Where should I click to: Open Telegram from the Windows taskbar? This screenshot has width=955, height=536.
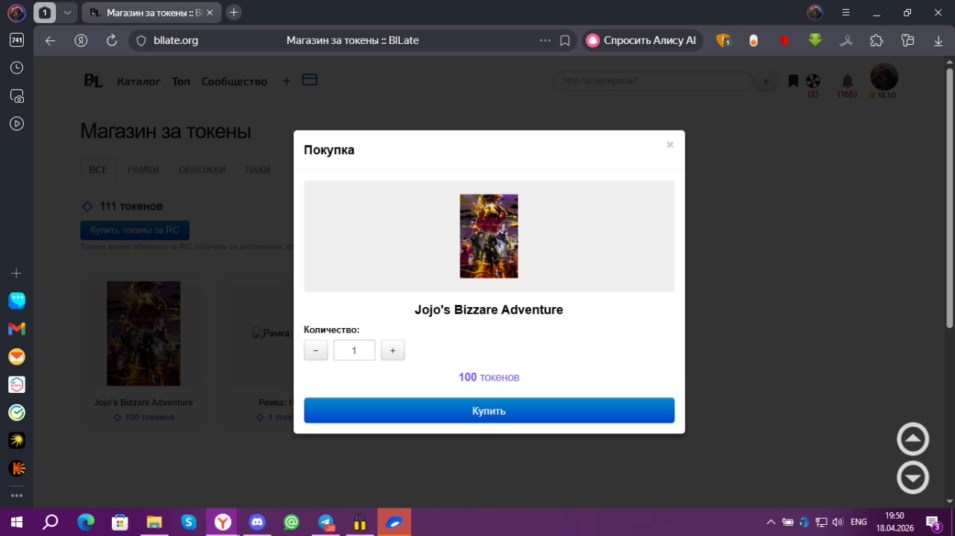pos(326,522)
